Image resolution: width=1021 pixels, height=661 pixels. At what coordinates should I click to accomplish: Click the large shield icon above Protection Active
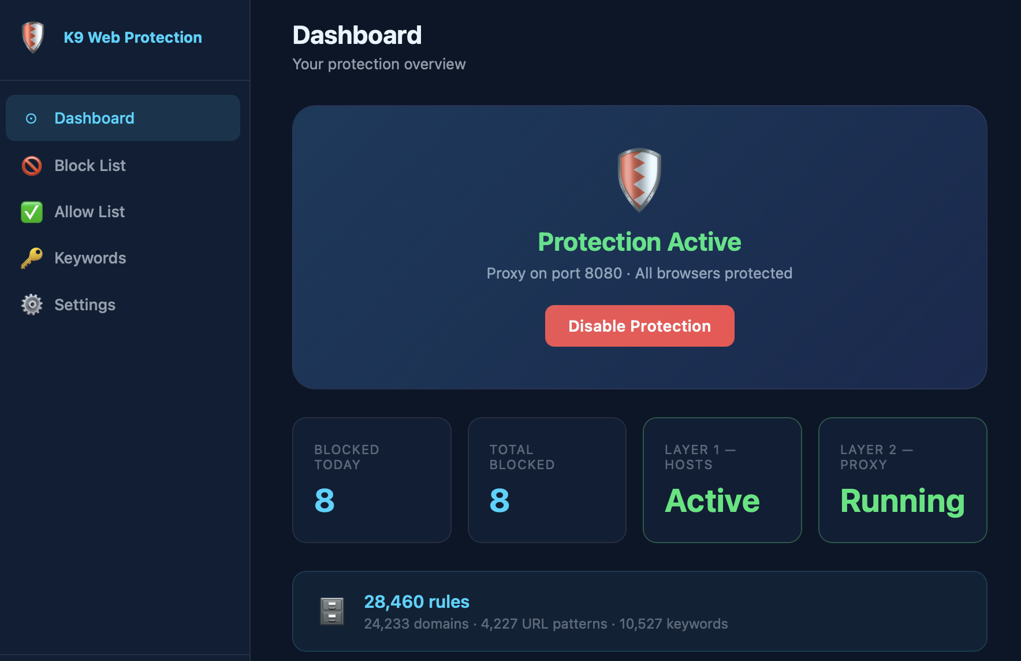pos(639,180)
